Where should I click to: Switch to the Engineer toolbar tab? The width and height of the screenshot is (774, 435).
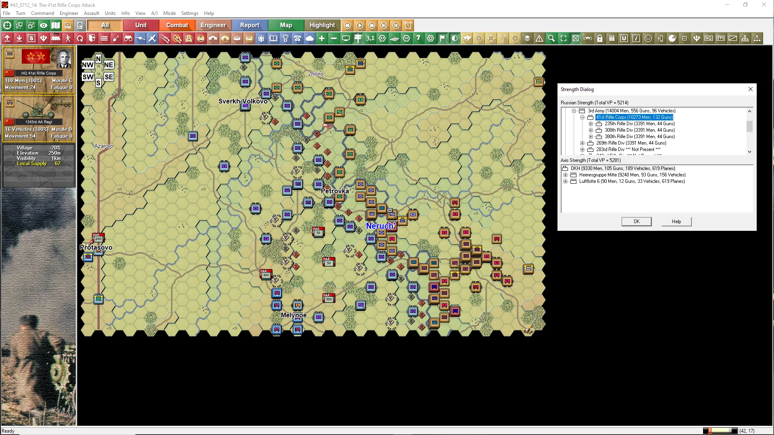click(213, 25)
